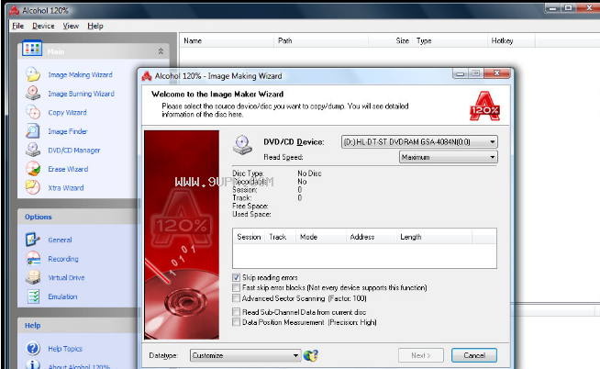Click the Erase Wizard icon

(x=33, y=168)
